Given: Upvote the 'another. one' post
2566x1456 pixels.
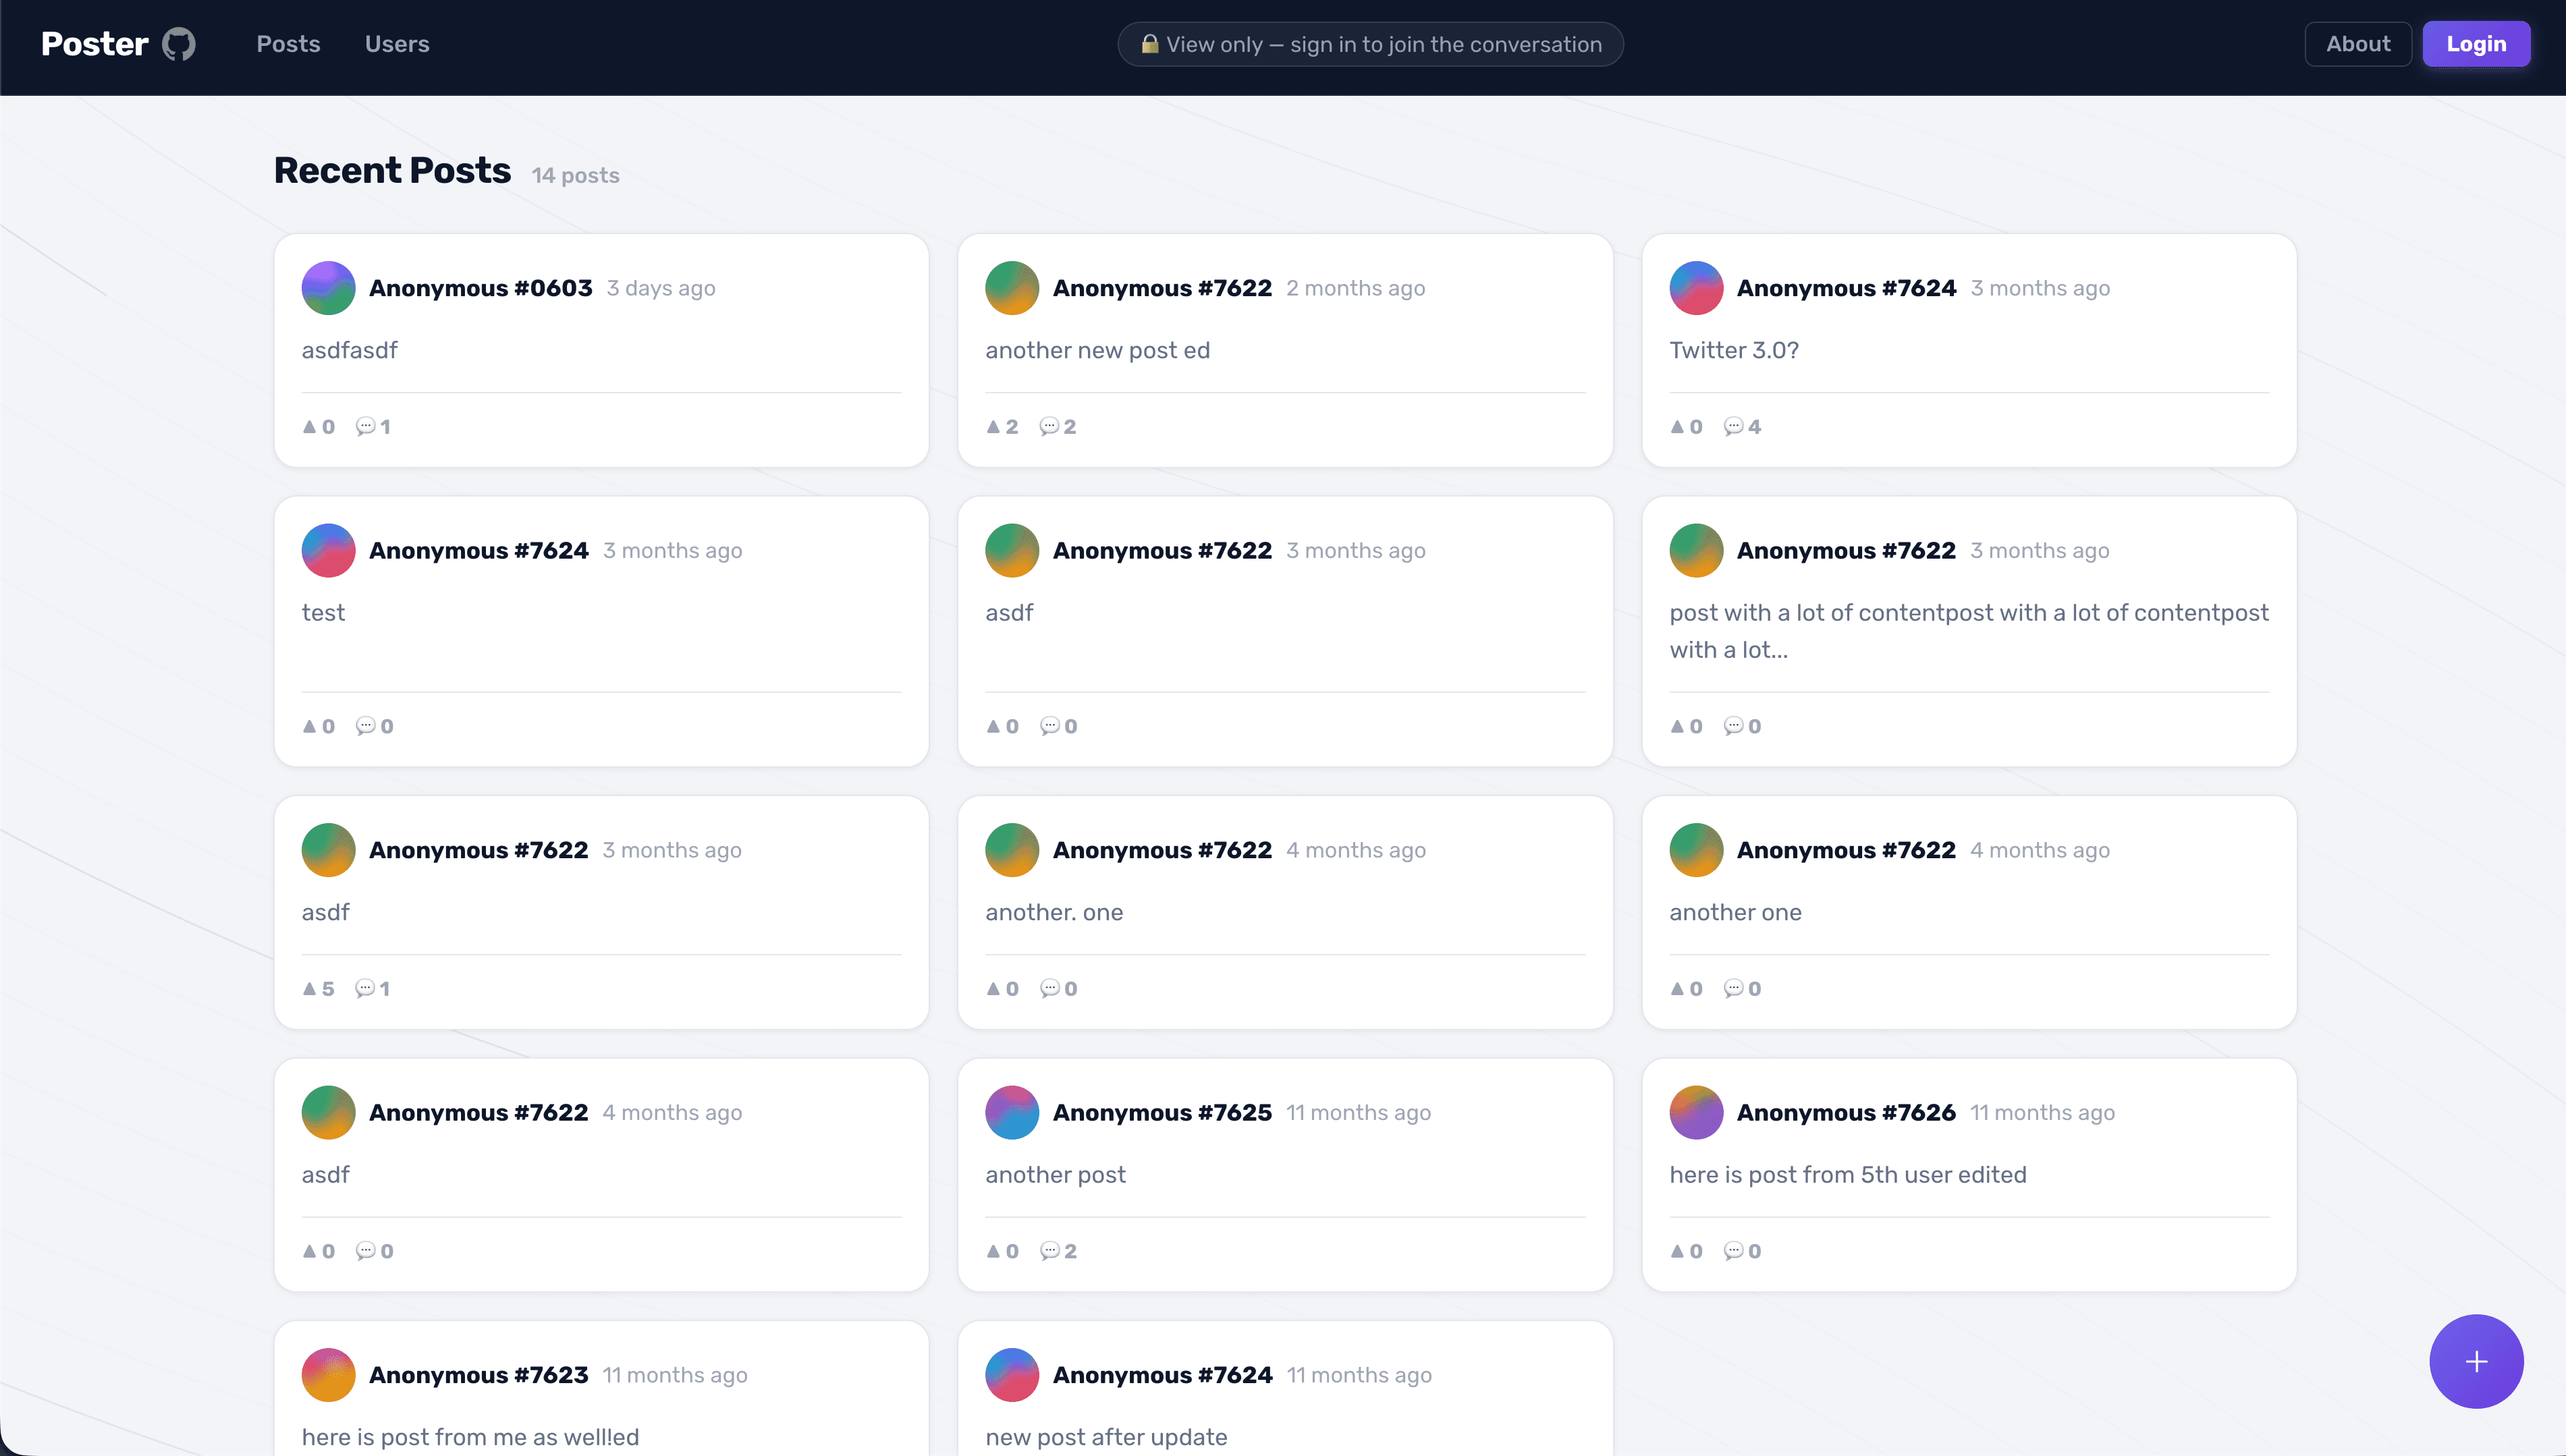Looking at the screenshot, I should [x=1002, y=989].
